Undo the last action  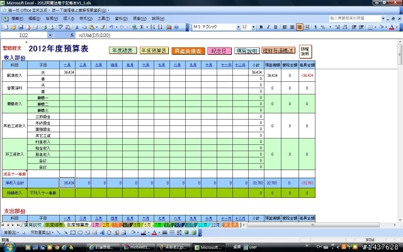[x=111, y=27]
